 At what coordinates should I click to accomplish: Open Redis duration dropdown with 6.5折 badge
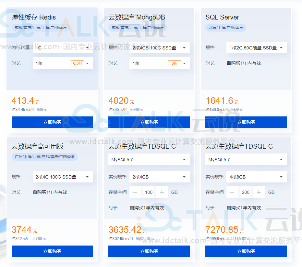63,63
